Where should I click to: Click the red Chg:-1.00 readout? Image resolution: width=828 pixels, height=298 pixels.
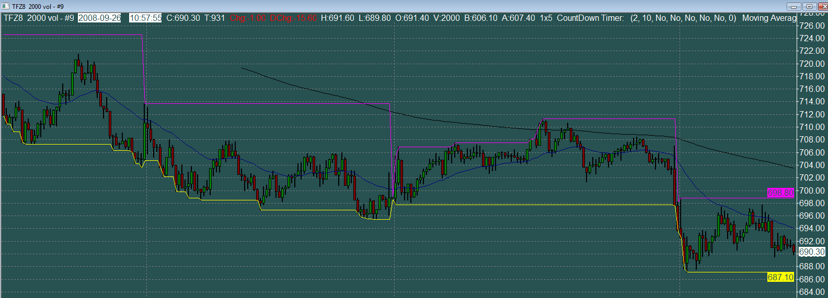tap(248, 18)
